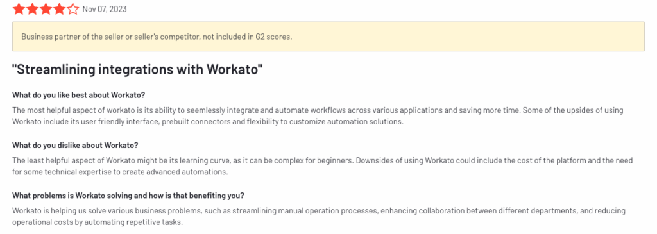Click the paragraph starting "The least helpful aspect"
The image size is (657, 234).
(322, 166)
